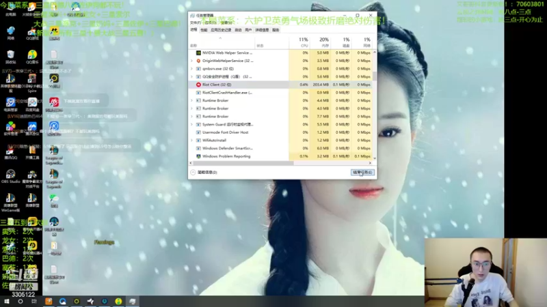Viewport: 547px width, 307px height.
Task: Switch to the 详细信息 tab
Action: 262,30
